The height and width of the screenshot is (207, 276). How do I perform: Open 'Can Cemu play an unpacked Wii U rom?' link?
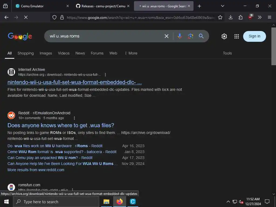pyautogui.click(x=50, y=158)
